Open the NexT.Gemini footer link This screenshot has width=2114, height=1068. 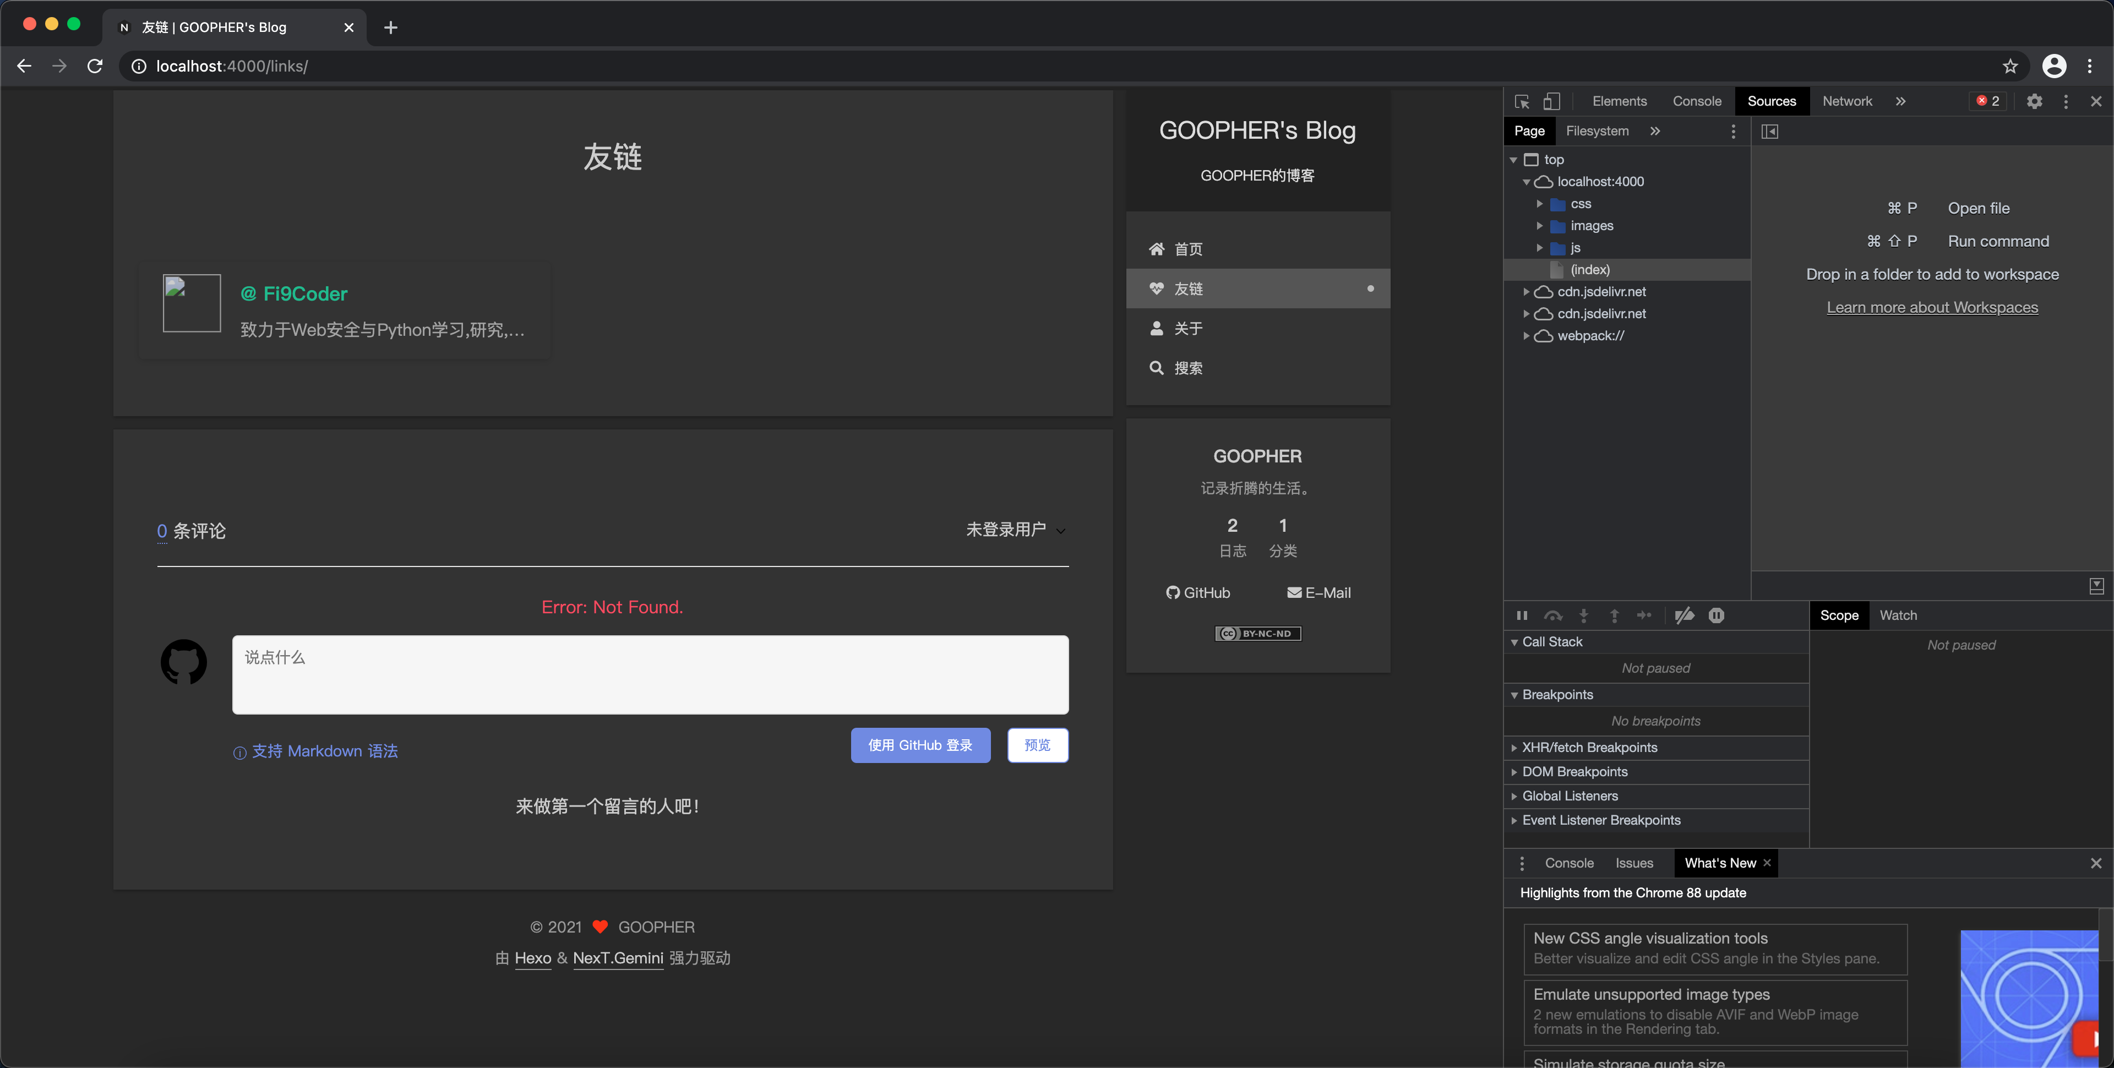pos(618,958)
